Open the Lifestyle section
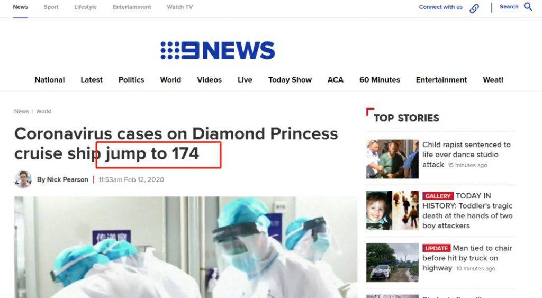The width and height of the screenshot is (542, 298). [x=85, y=7]
